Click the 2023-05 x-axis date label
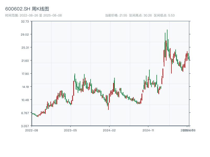 (70, 130)
